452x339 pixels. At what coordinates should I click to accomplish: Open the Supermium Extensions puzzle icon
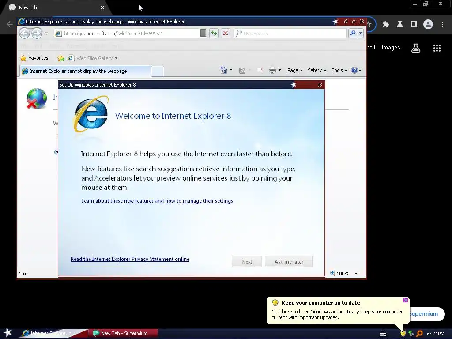386,25
